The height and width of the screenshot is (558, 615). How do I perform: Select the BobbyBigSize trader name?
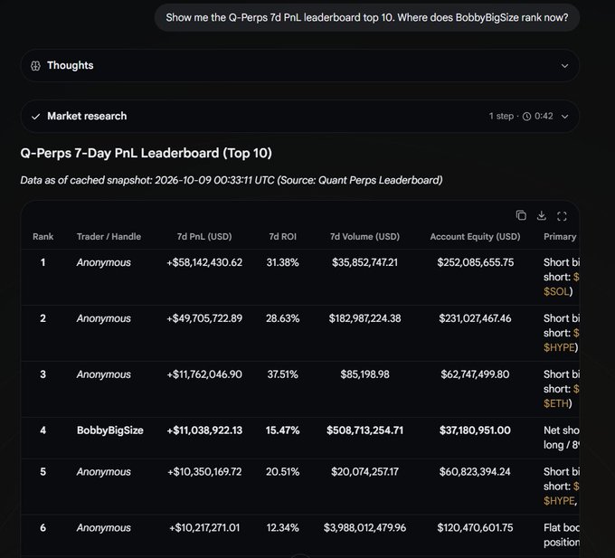[x=109, y=430]
